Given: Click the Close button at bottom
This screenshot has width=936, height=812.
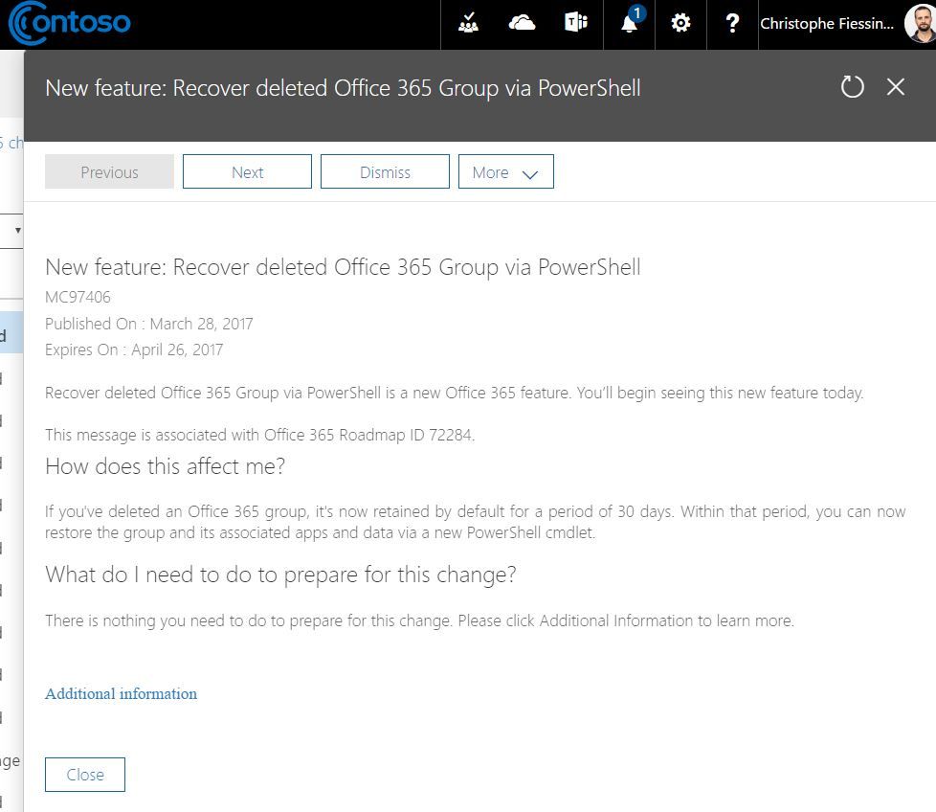Looking at the screenshot, I should coord(85,775).
